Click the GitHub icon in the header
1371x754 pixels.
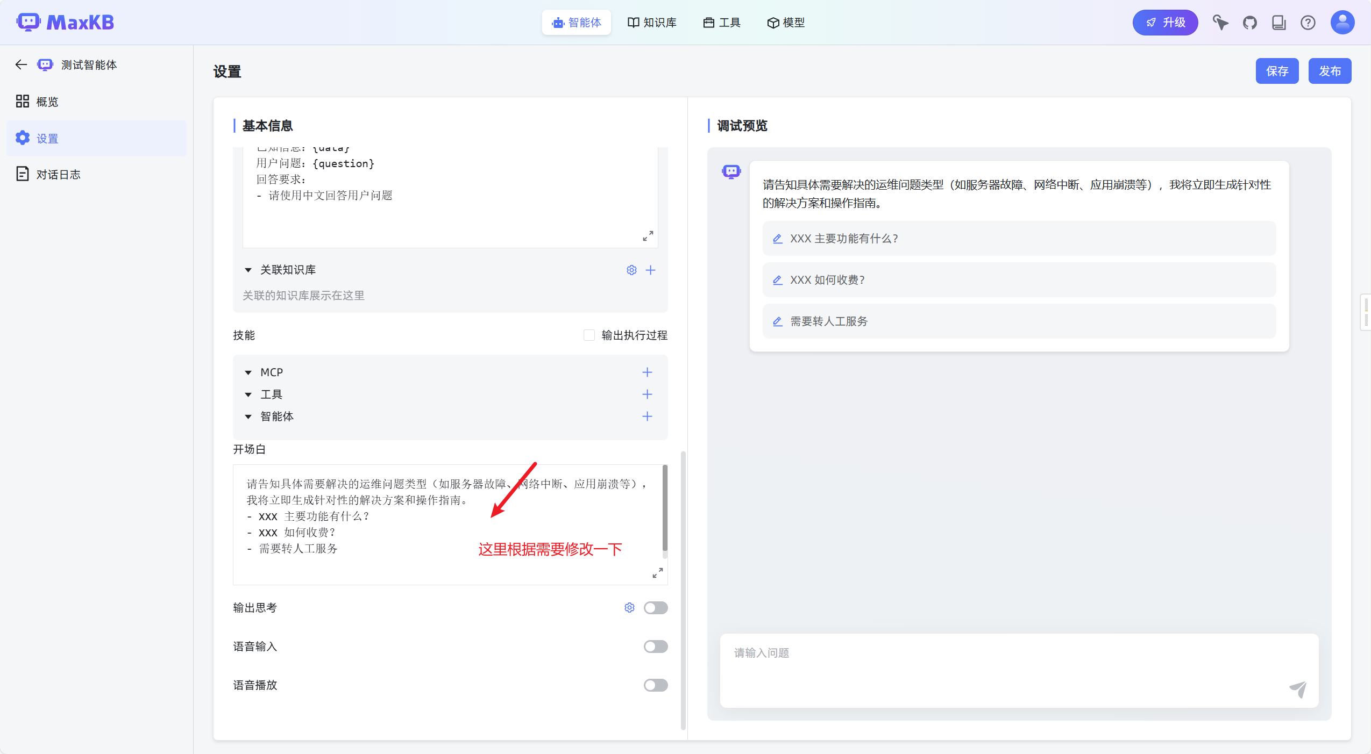[1249, 23]
